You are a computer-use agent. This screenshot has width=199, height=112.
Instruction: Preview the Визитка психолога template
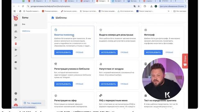tap(80, 52)
